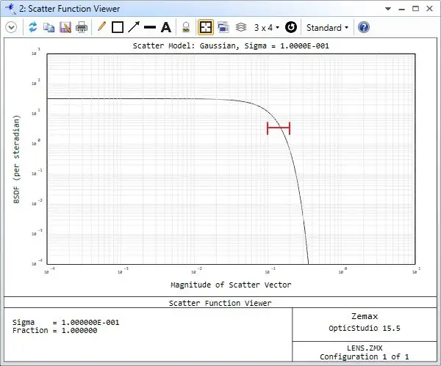Image resolution: width=441 pixels, height=366 pixels.
Task: Select the pencil annotate tool
Action: tap(101, 27)
